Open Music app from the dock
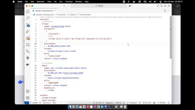This screenshot has width=195, height=110. [88, 107]
